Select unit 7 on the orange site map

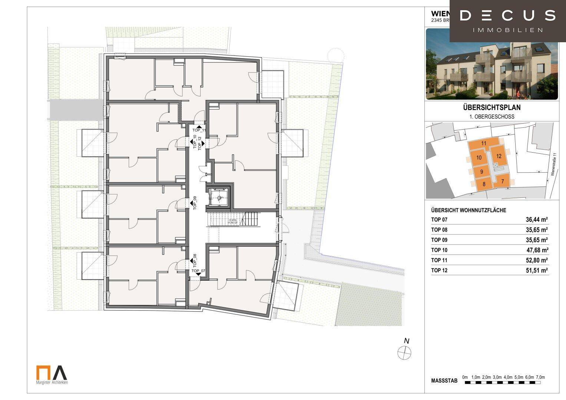[503, 181]
